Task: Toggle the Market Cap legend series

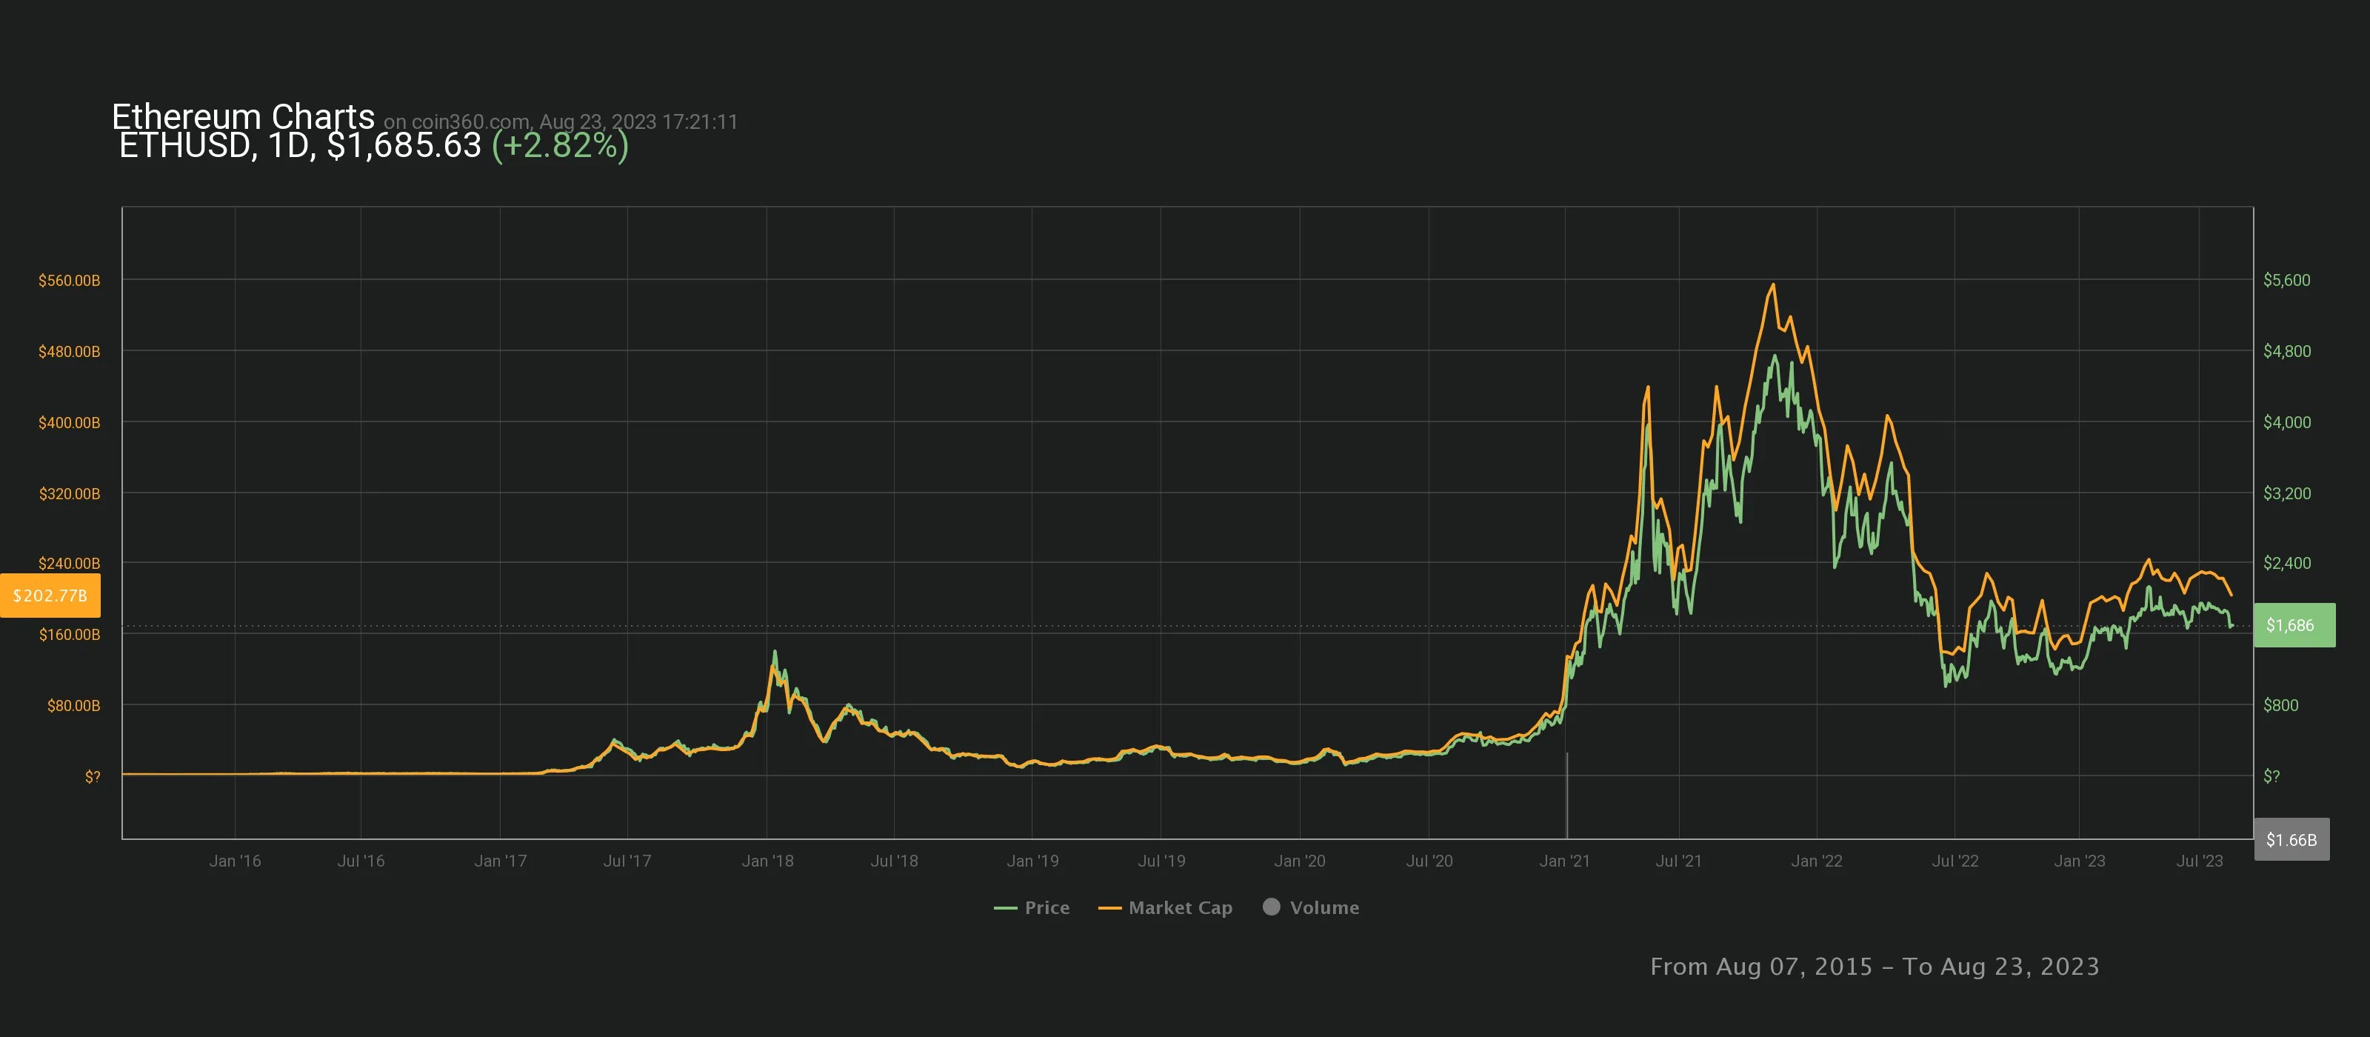Action: [1180, 907]
